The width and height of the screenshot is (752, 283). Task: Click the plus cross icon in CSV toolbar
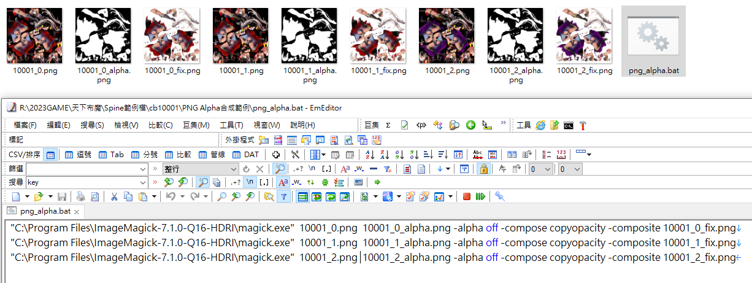tap(276, 155)
